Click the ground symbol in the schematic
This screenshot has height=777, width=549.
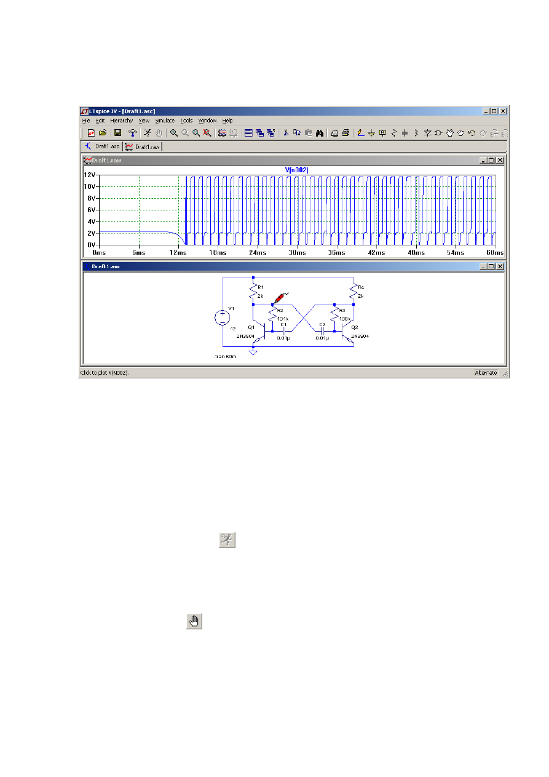[252, 352]
